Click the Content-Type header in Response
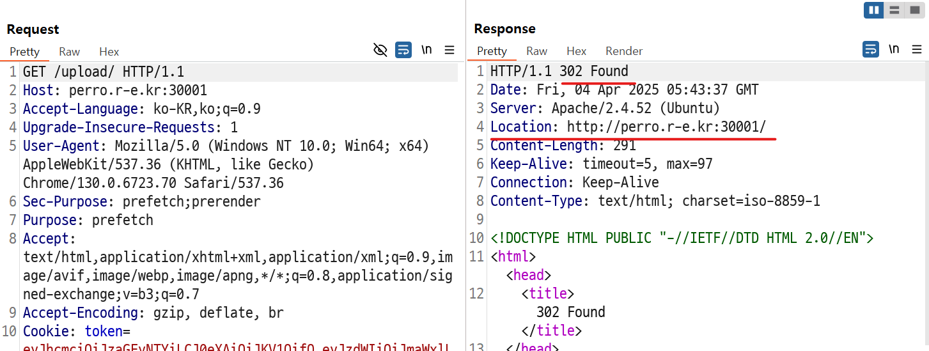The image size is (929, 351). click(x=655, y=201)
